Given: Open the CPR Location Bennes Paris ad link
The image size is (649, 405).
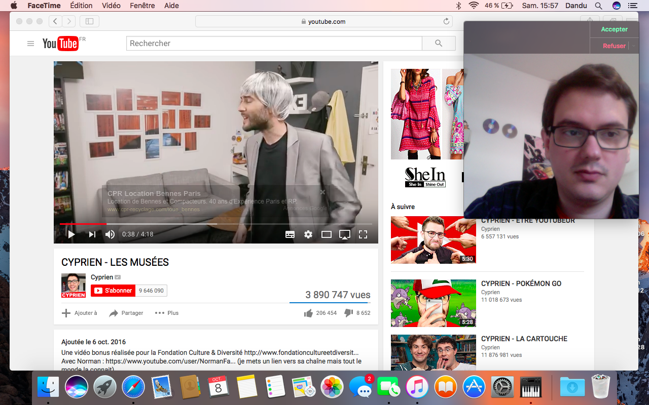Looking at the screenshot, I should (154, 193).
